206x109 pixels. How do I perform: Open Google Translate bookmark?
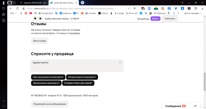[x=56, y=13]
